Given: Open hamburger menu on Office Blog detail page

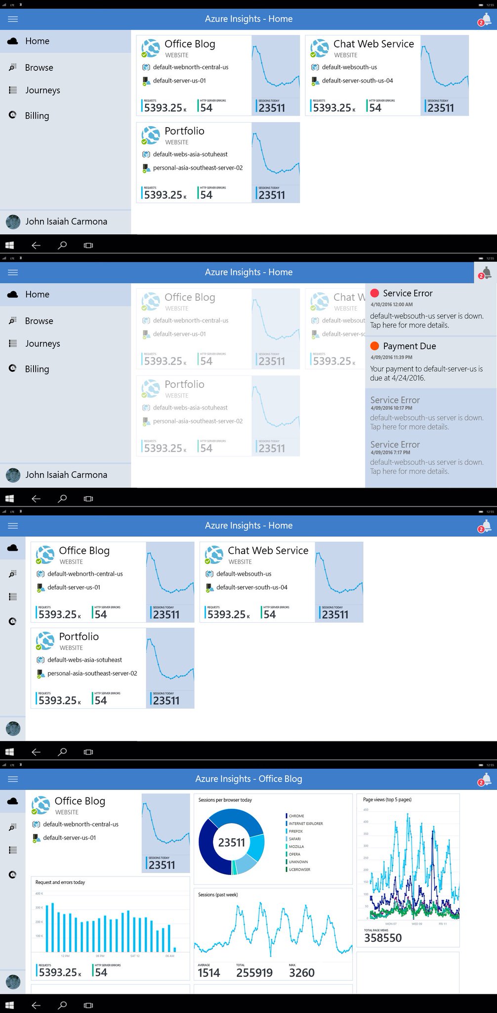Looking at the screenshot, I should pyautogui.click(x=13, y=779).
